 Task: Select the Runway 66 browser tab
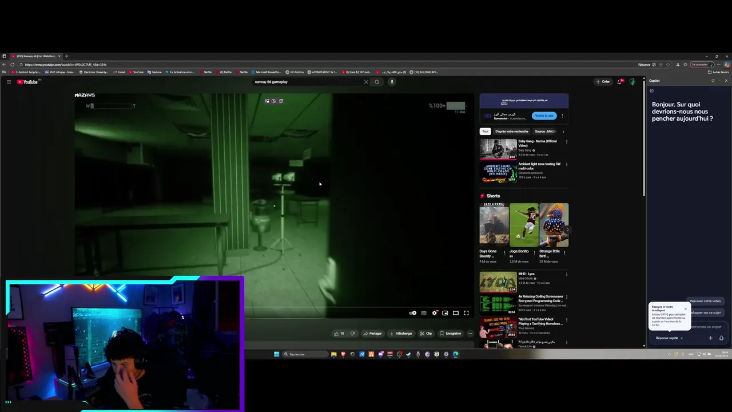pos(35,56)
